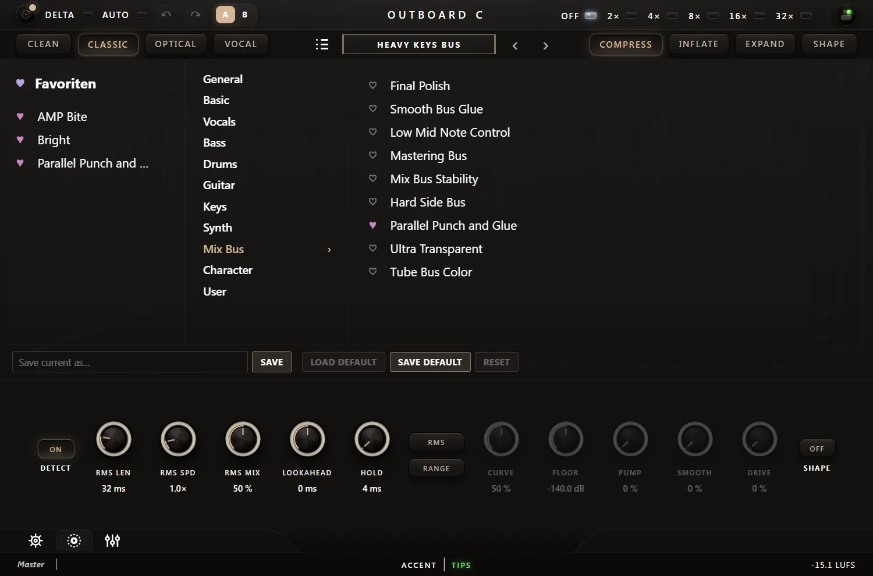Open the Vocals preset category
873x576 pixels.
point(219,122)
